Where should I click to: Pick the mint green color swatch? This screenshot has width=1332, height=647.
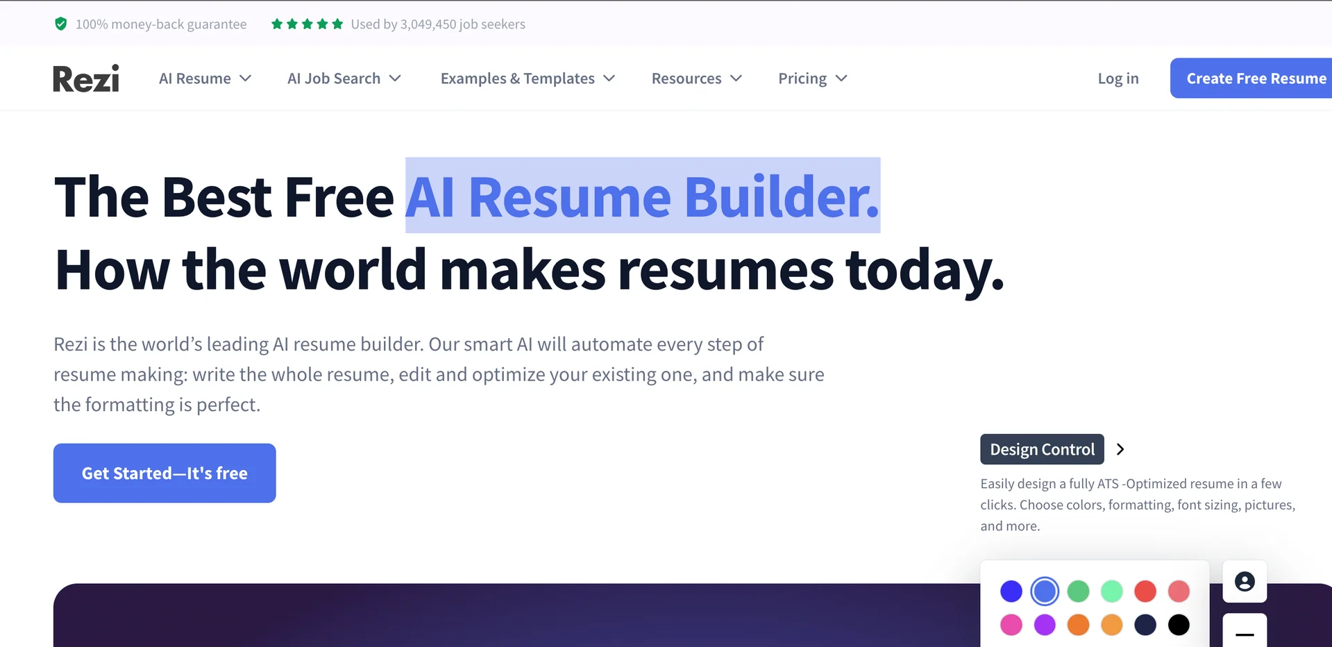click(x=1111, y=591)
